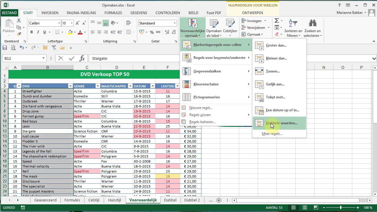Viewport: 377px width, 212px height.
Task: Switch to page layout view icon
Action: pos(305,208)
